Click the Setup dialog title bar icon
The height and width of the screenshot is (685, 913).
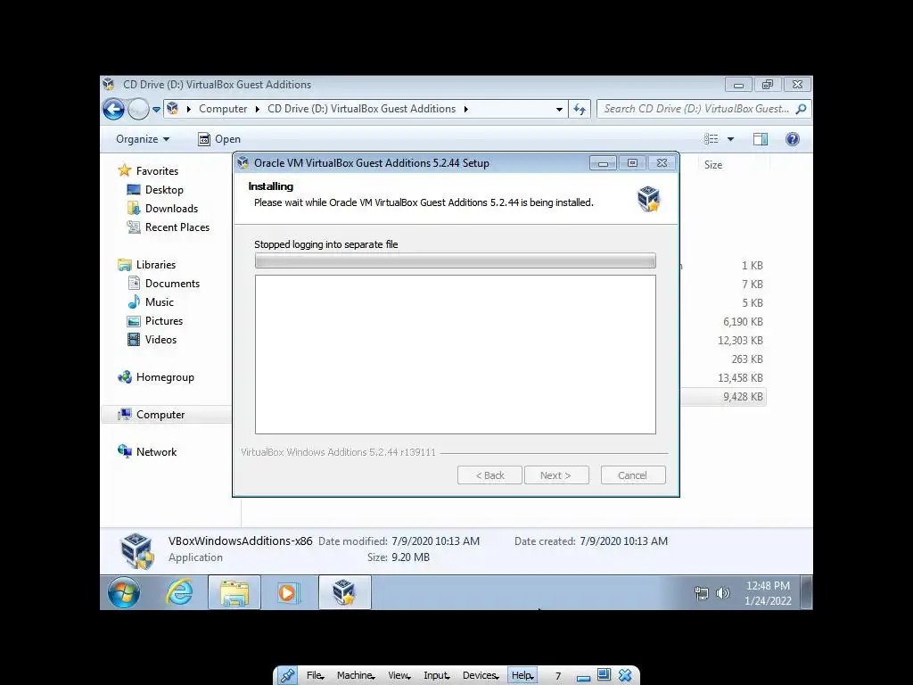243,163
